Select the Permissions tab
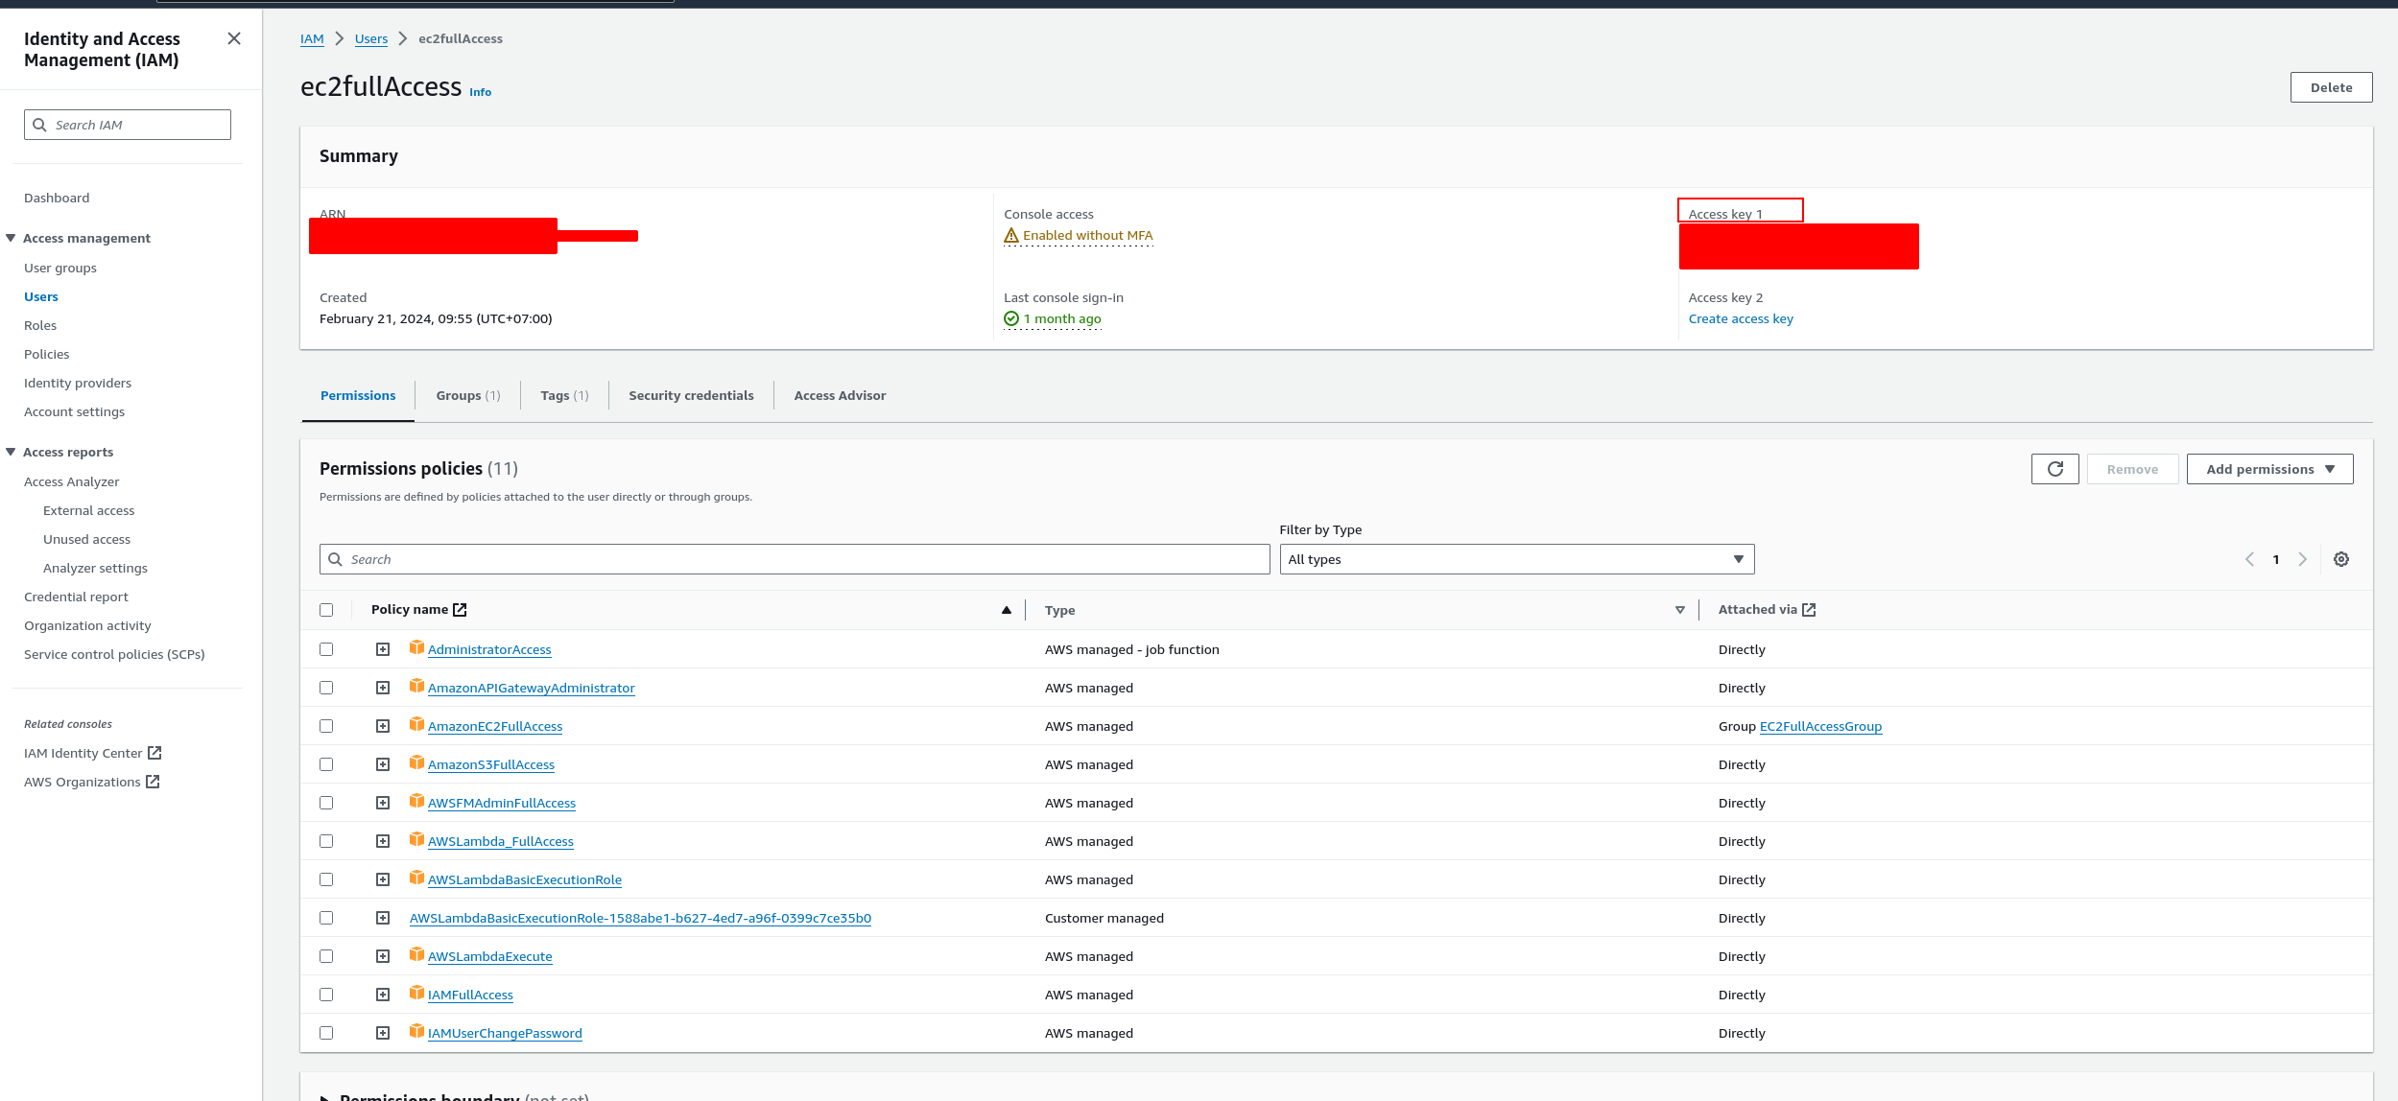2398x1101 pixels. [x=358, y=395]
